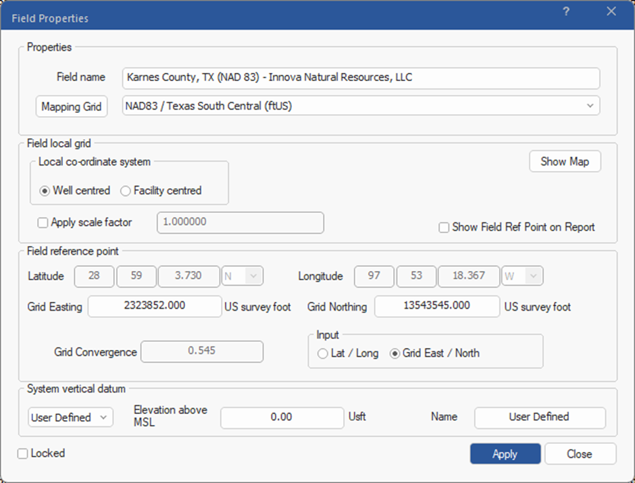The image size is (635, 483).
Task: Click the Grid Northing input field
Action: point(437,306)
